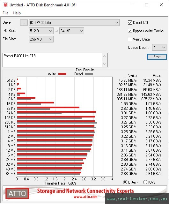The image size is (169, 204).
Task: Click the gray Read legend swatch
Action: [x=89, y=74]
